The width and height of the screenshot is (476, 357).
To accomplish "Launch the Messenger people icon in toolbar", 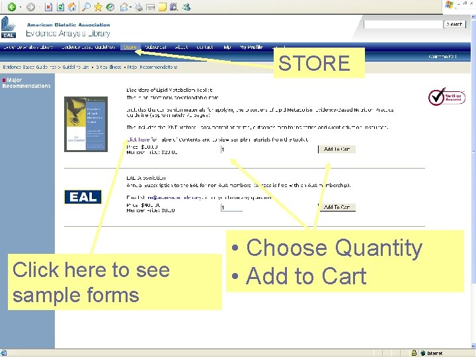I will [186, 7].
